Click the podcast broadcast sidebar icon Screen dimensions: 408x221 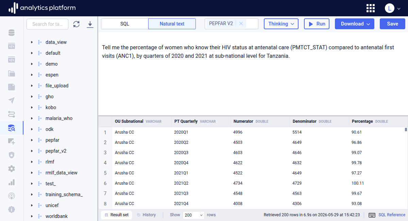(x=12, y=196)
